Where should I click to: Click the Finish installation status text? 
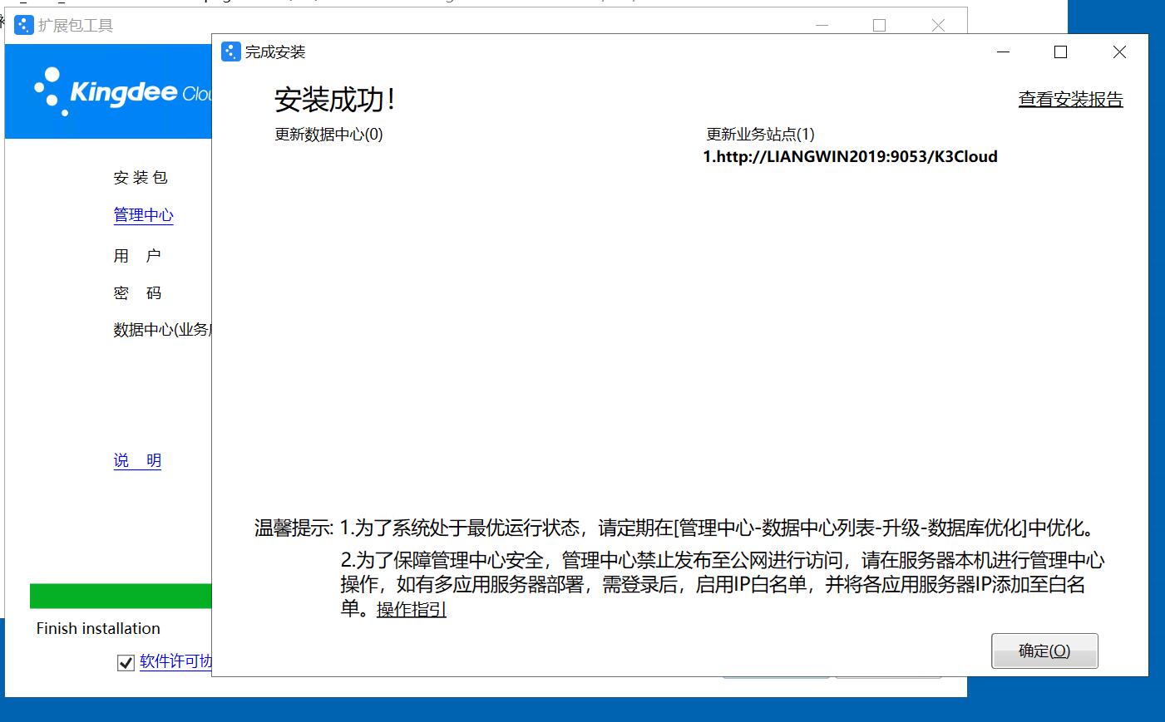[98, 629]
